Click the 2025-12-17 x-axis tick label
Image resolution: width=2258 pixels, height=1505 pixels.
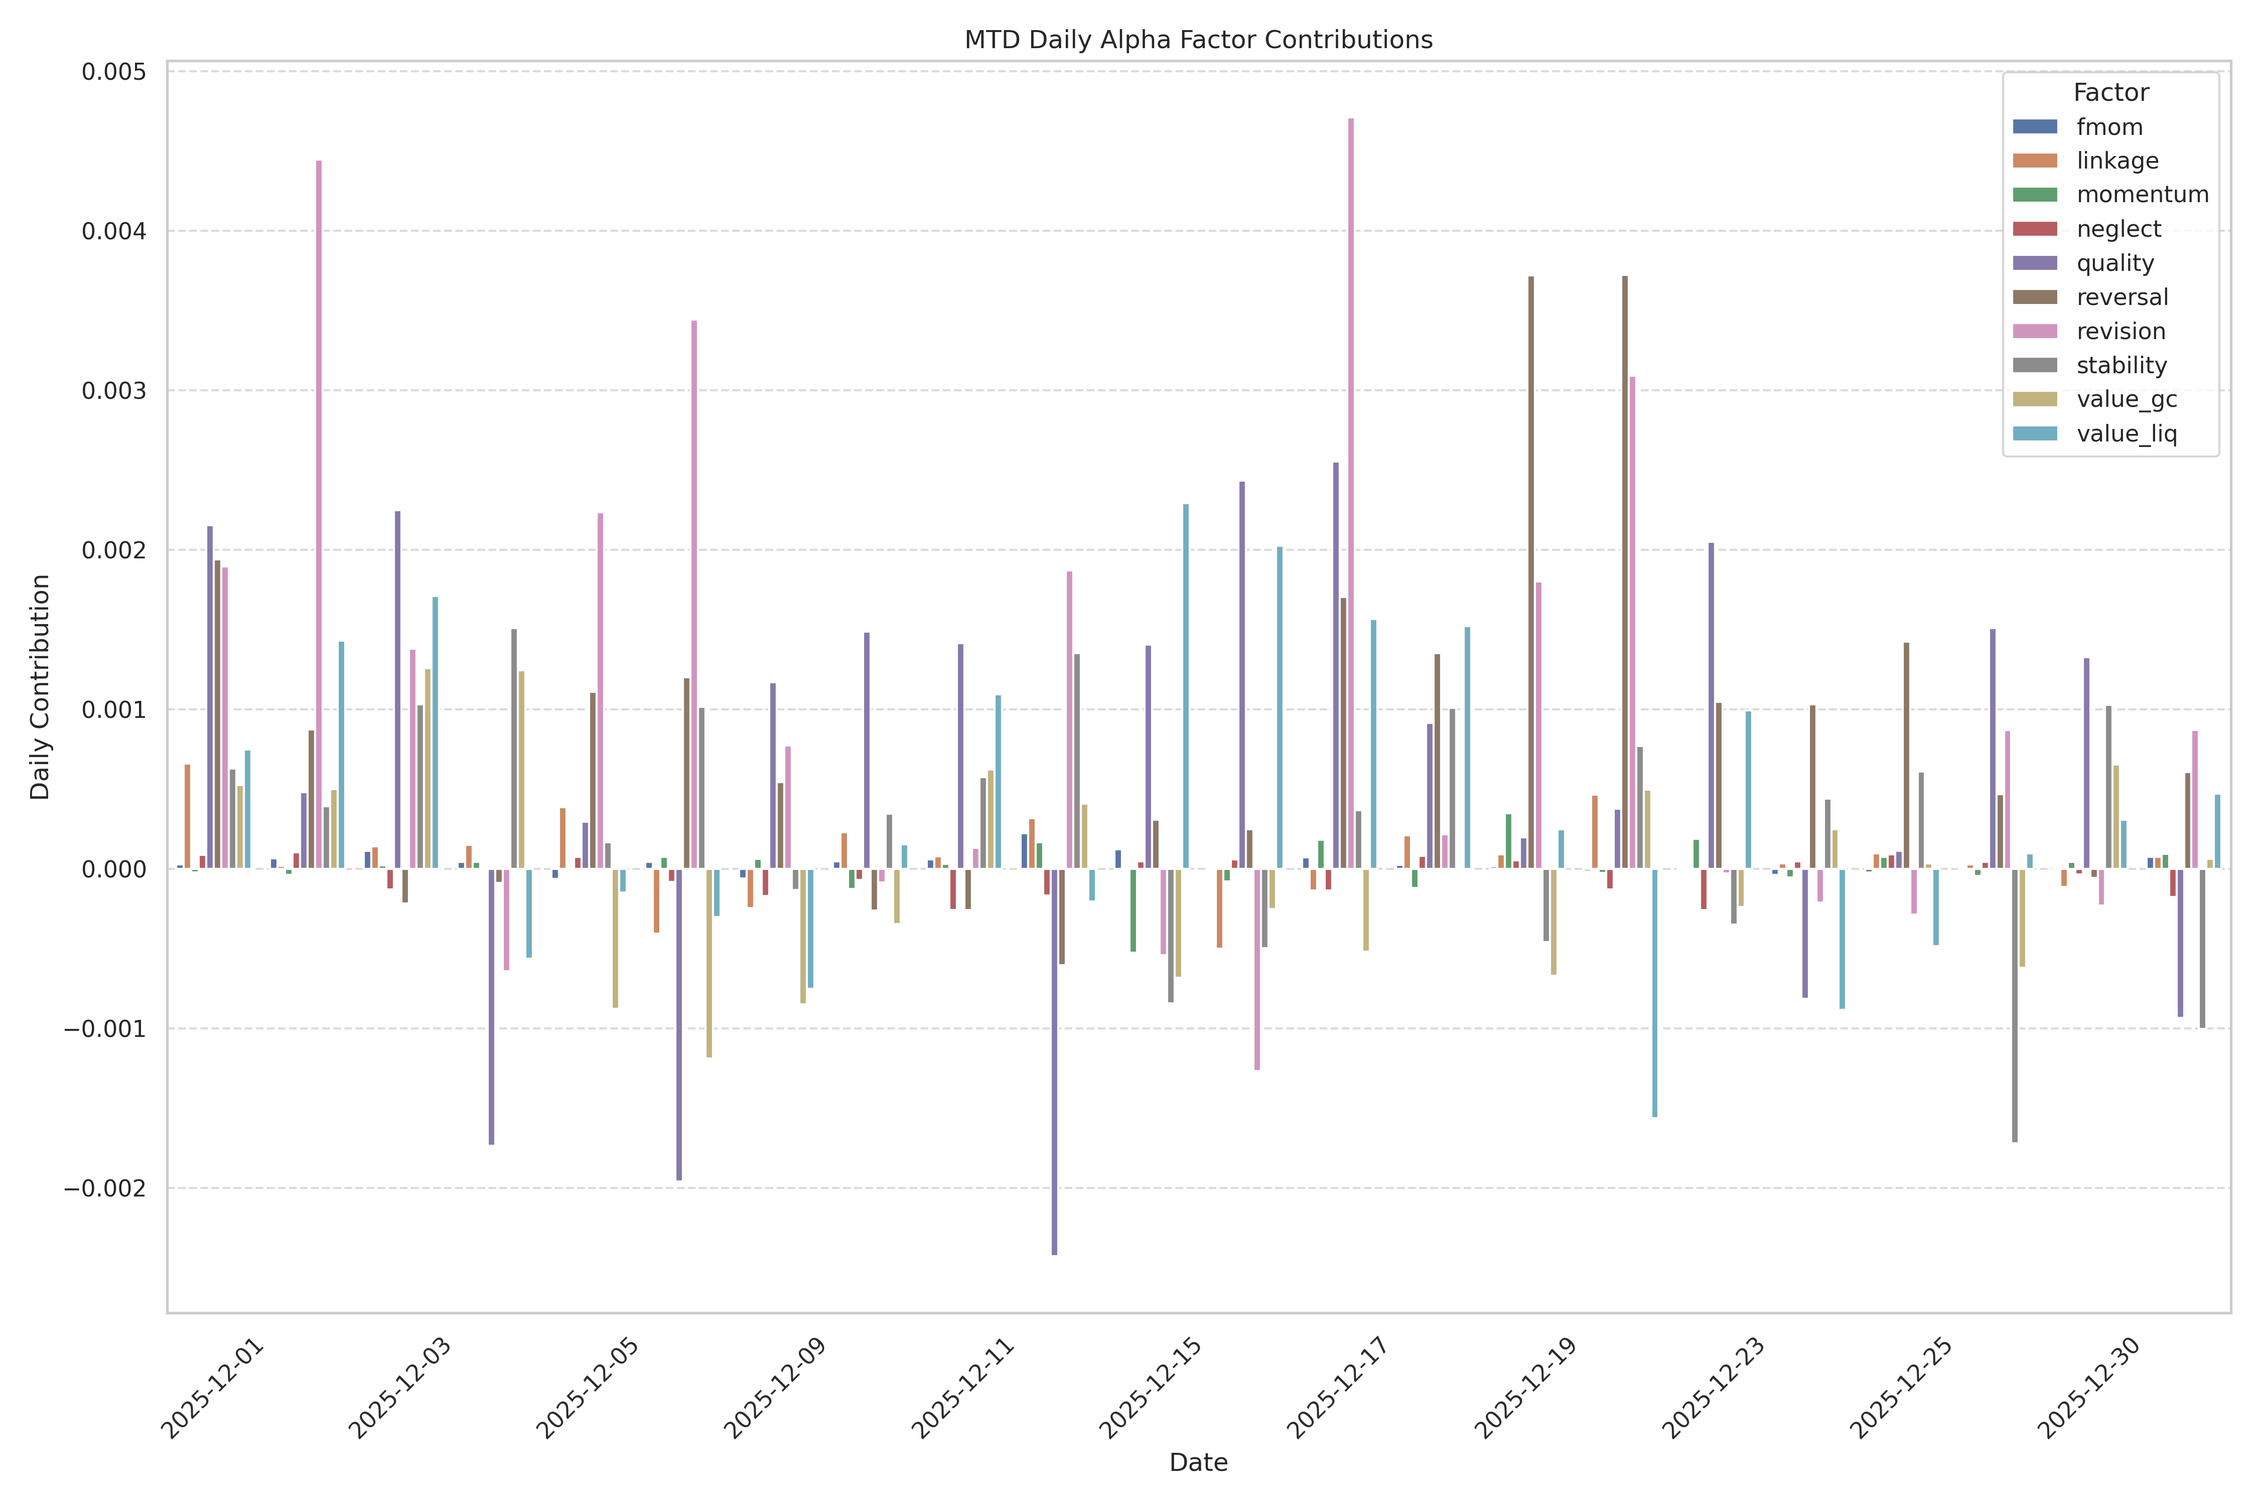click(1339, 1388)
